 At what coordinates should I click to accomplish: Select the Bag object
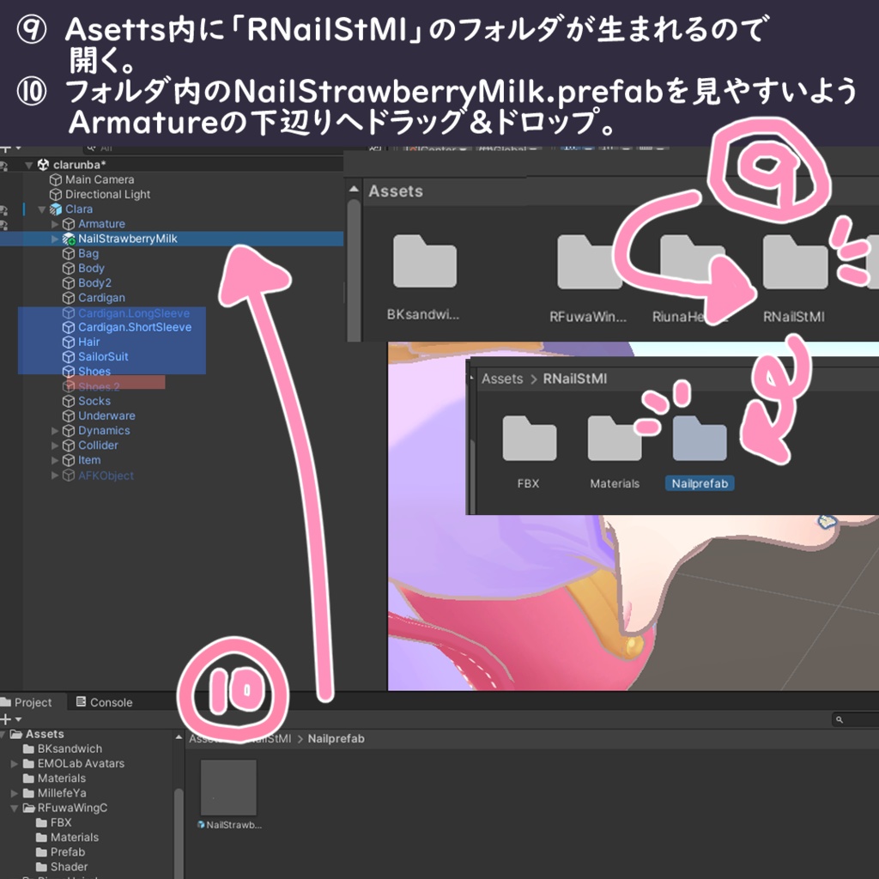(x=88, y=253)
